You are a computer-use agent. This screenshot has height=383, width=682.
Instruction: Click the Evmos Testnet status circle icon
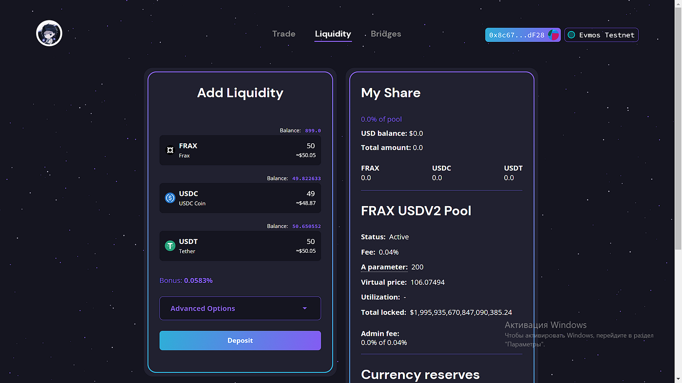571,35
